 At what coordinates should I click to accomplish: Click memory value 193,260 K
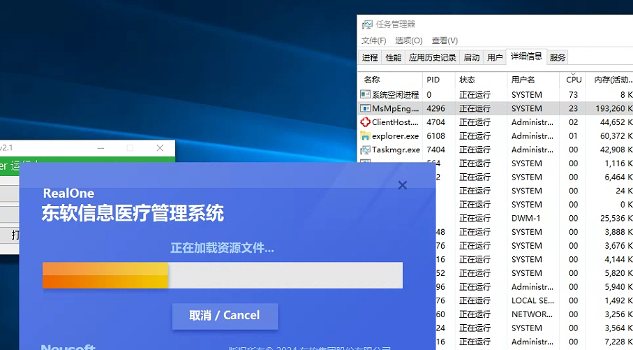613,109
